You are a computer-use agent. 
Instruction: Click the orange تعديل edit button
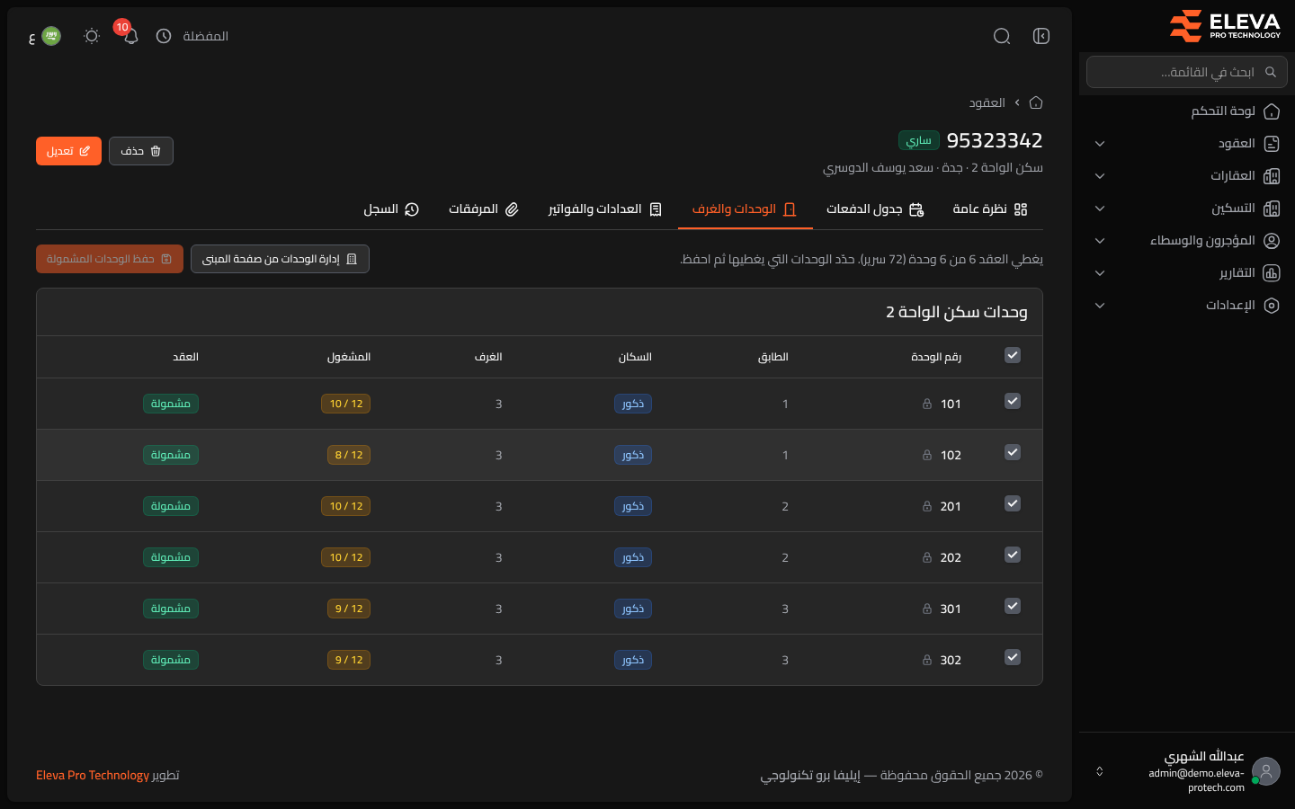pos(68,151)
